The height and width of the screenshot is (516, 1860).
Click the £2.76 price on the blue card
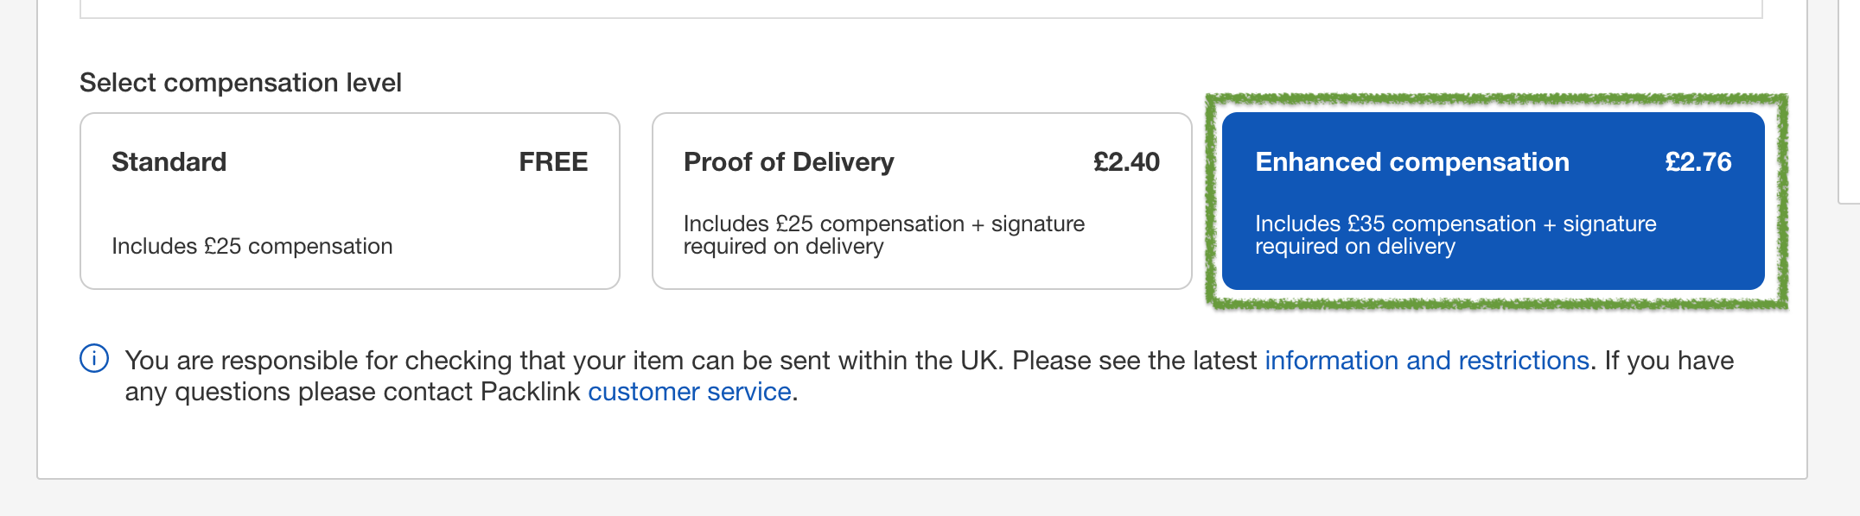(x=1698, y=162)
